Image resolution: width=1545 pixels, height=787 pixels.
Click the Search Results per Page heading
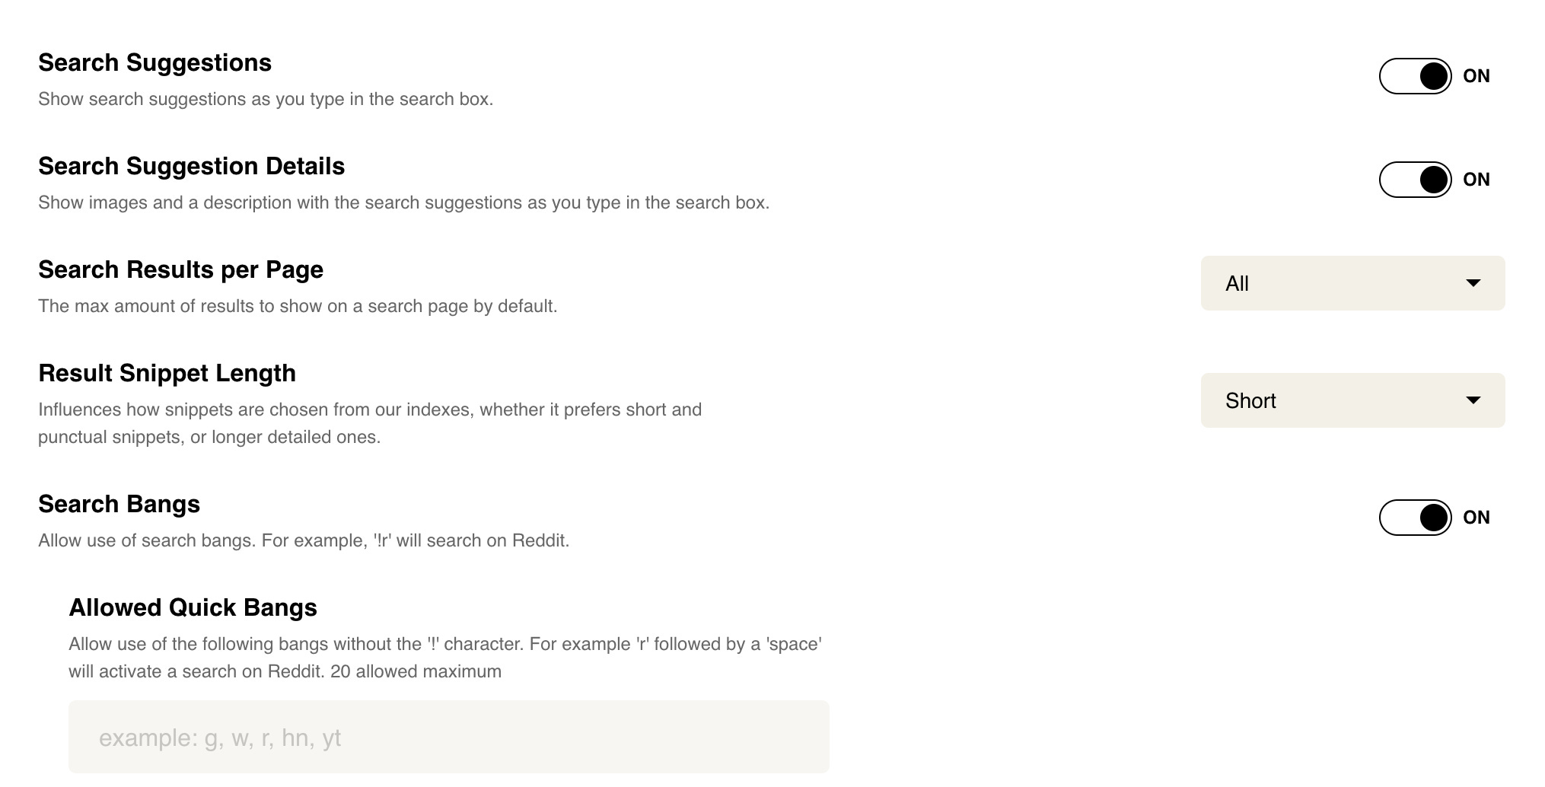tap(180, 269)
